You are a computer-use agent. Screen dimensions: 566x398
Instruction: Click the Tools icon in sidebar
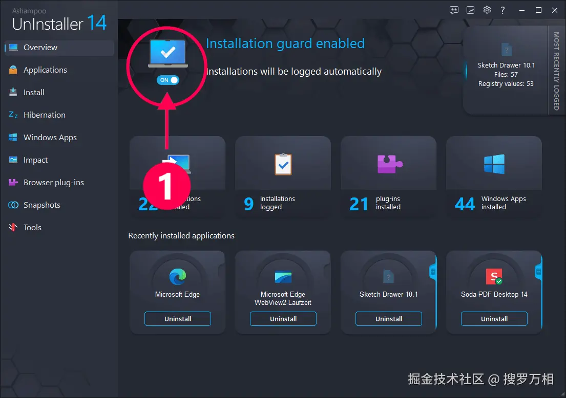13,227
